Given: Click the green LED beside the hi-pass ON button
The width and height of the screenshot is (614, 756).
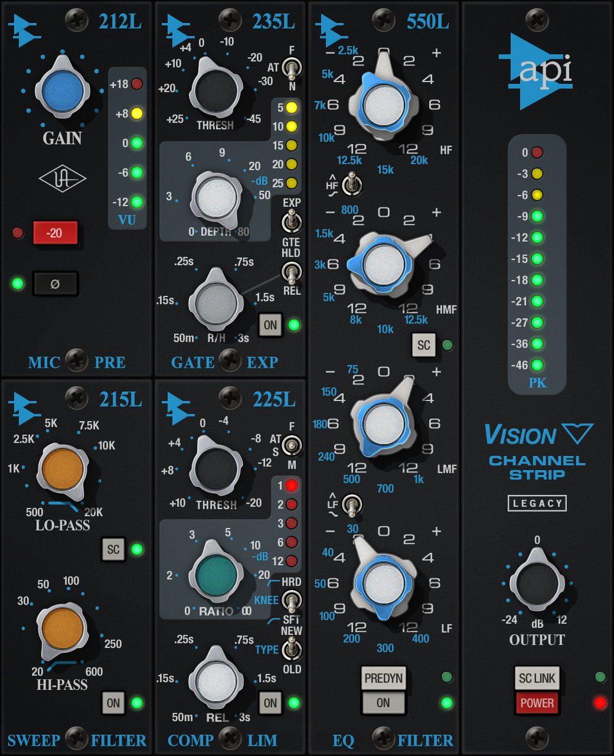Looking at the screenshot, I should point(137,703).
